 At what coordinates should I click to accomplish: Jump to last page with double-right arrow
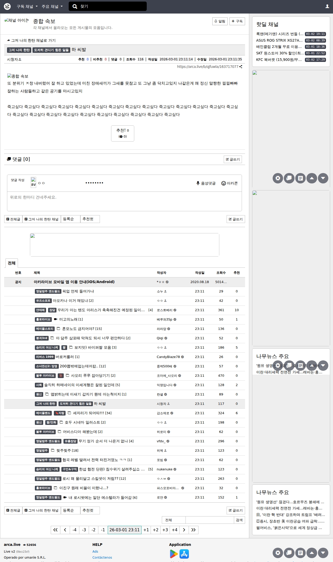pos(194,530)
